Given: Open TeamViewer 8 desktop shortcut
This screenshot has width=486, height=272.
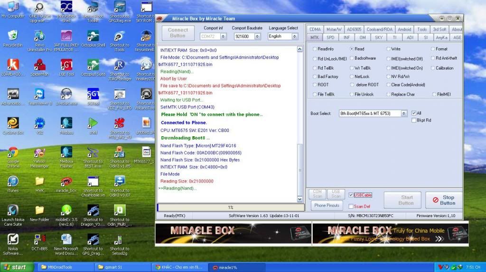Looking at the screenshot, I should [40, 97].
